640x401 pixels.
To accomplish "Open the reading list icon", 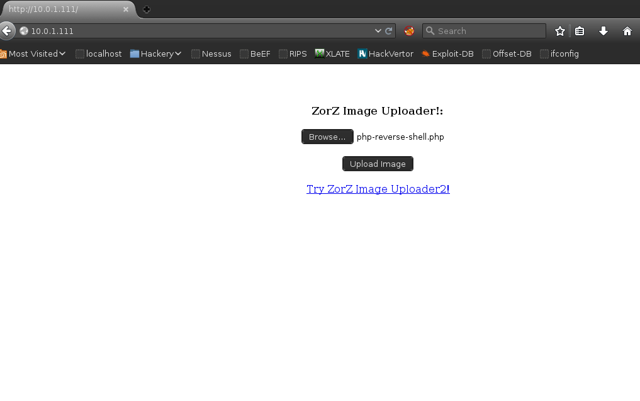I will 579,30.
